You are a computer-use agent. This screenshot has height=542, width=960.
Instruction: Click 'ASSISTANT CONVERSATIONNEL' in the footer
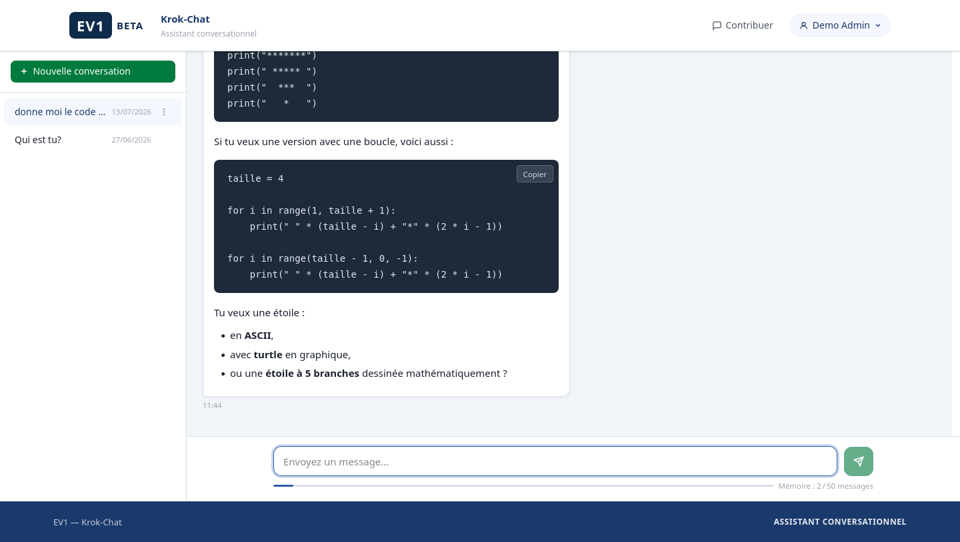point(840,522)
